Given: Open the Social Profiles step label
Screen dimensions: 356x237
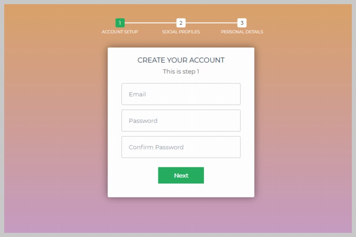Looking at the screenshot, I should tap(181, 32).
